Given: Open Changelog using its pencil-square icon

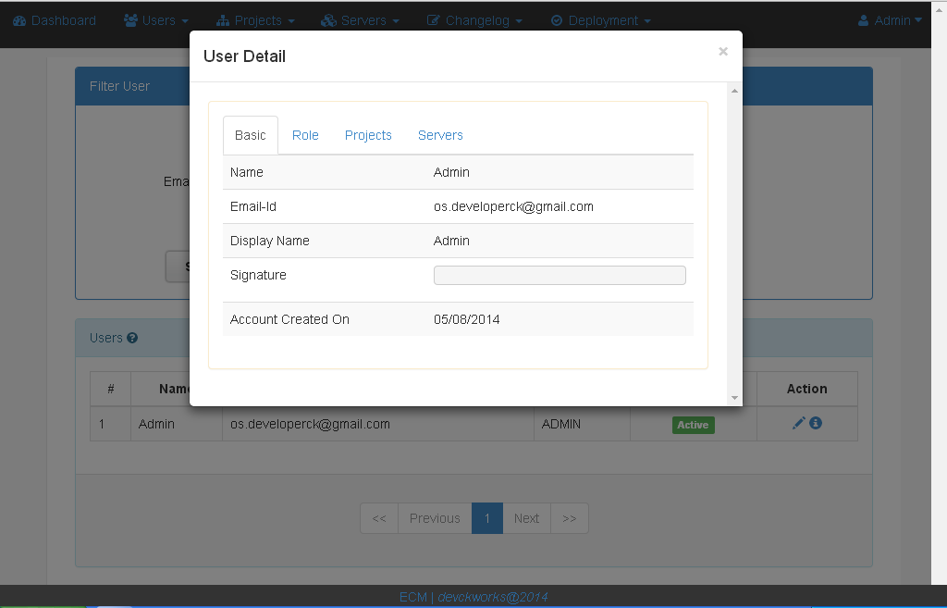Looking at the screenshot, I should 432,19.
